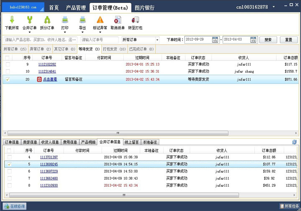
Task: Select the 异常订单 (2) tab
Action: click(40, 49)
